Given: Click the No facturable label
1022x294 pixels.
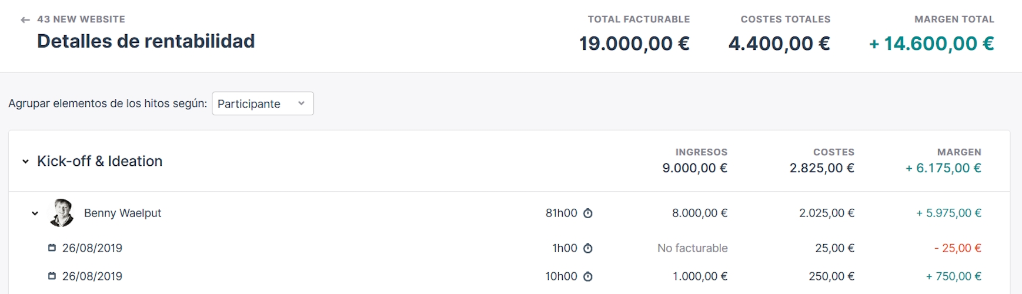Looking at the screenshot, I should click(692, 248).
